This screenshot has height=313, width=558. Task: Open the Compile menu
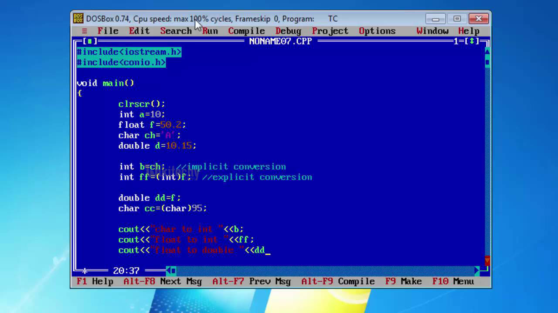(246, 31)
